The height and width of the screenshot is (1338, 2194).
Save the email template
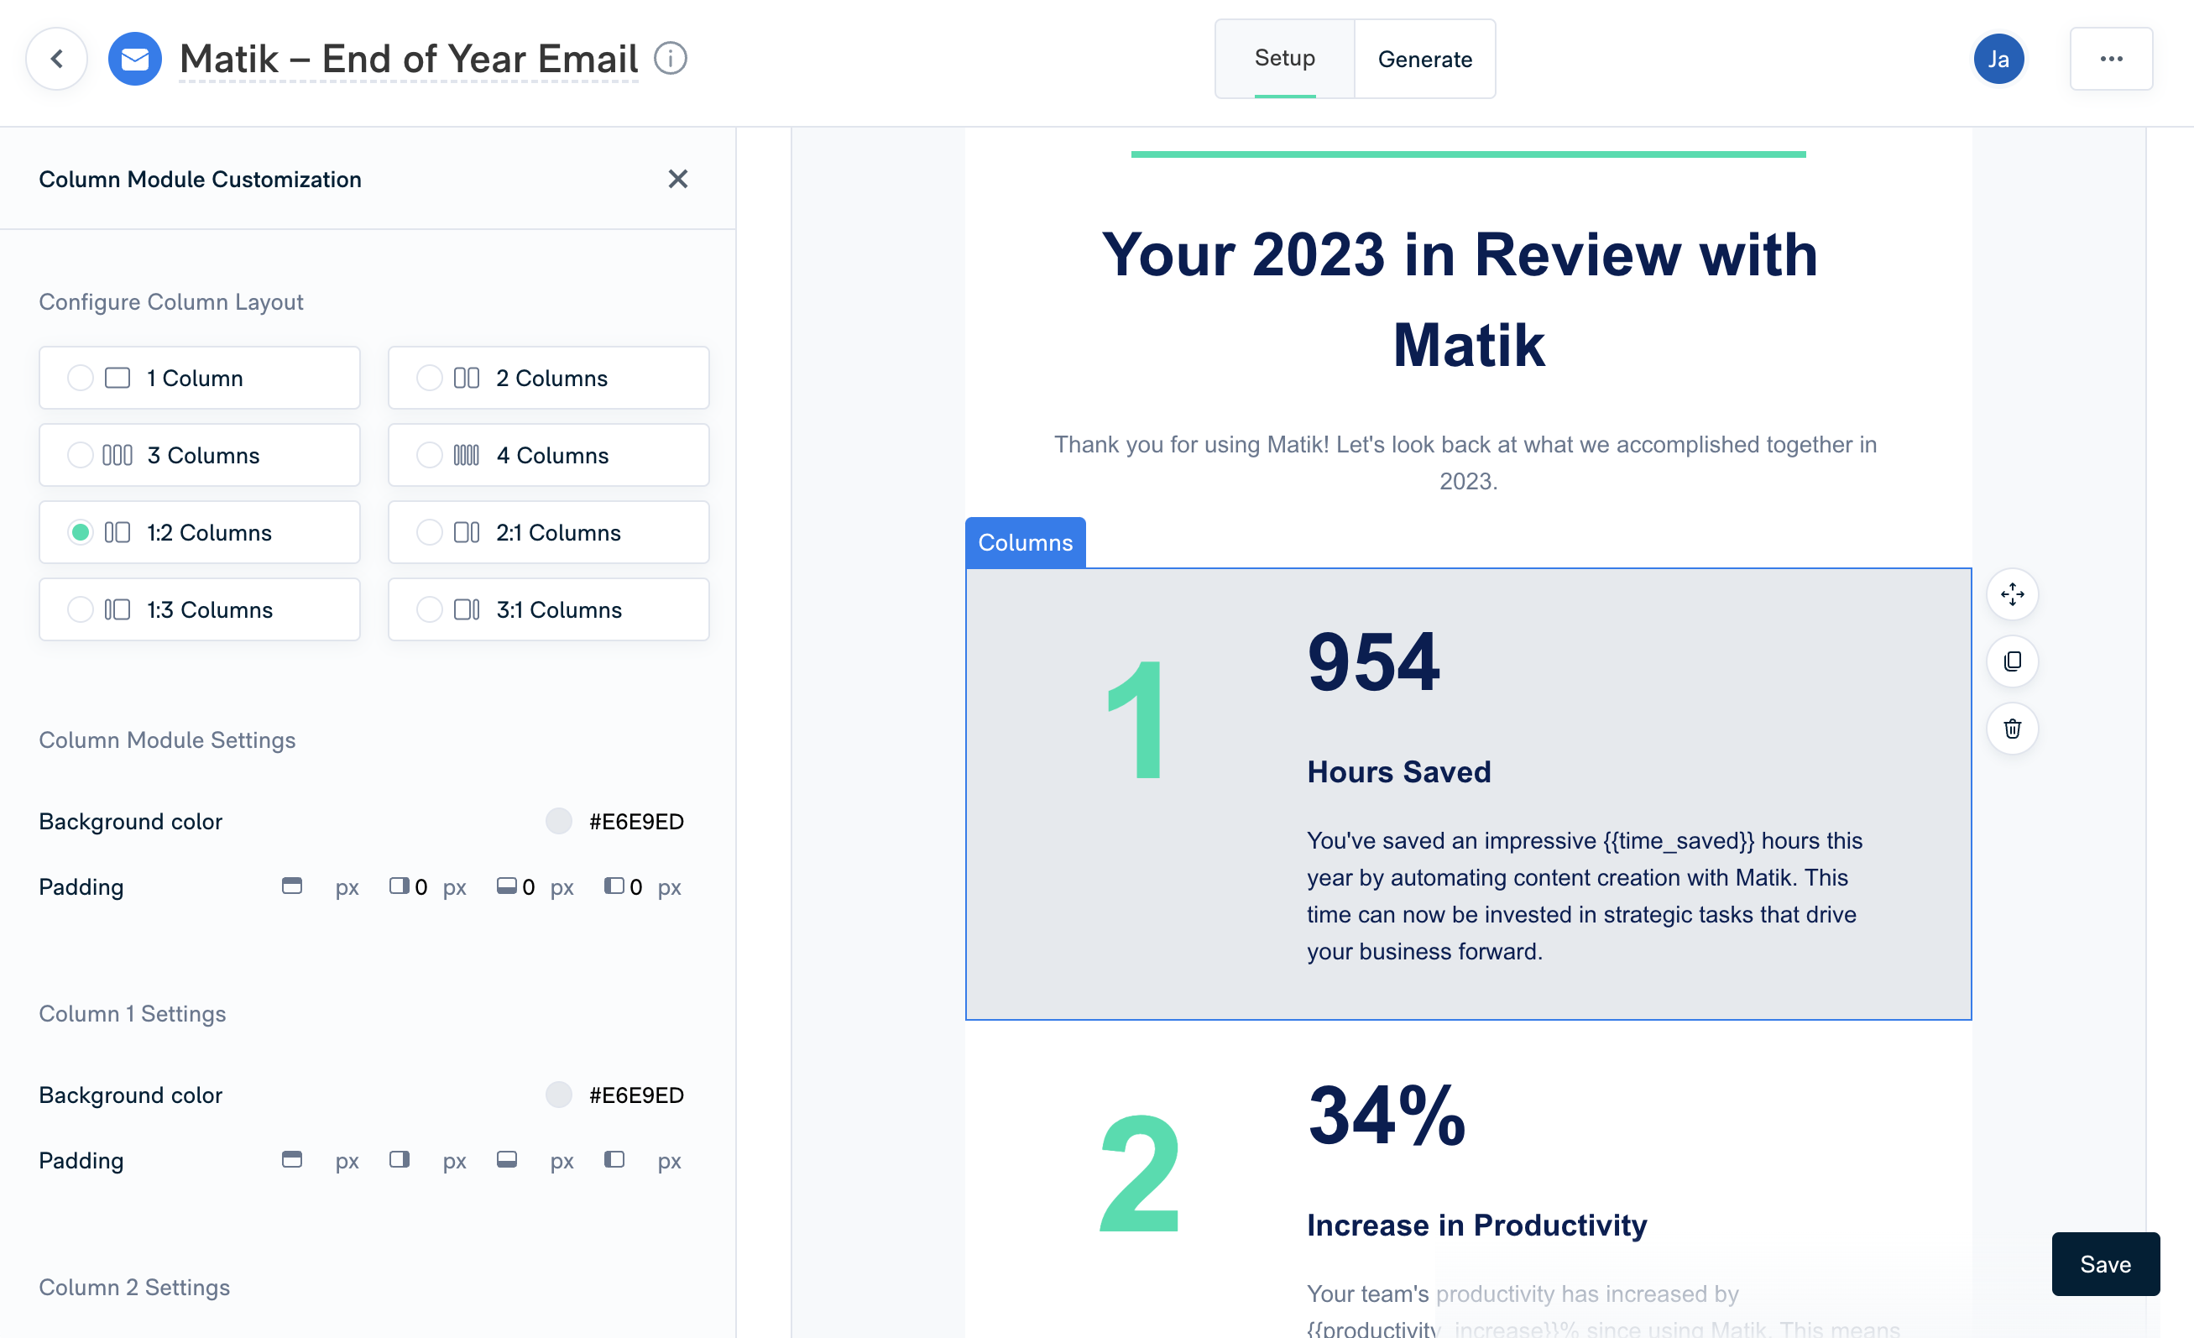coord(2105,1264)
